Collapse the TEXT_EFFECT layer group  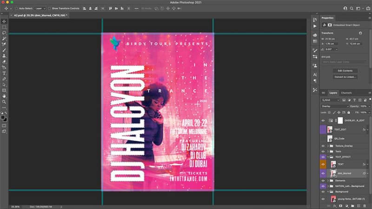point(328,157)
